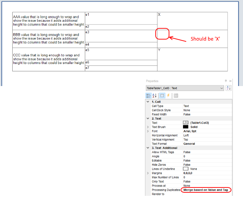Viewport: 243px width, 199px height.
Task: Collapse the 2. Text category
Action: [x=148, y=119]
